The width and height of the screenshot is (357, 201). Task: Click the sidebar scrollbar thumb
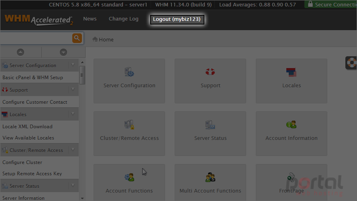[82, 75]
